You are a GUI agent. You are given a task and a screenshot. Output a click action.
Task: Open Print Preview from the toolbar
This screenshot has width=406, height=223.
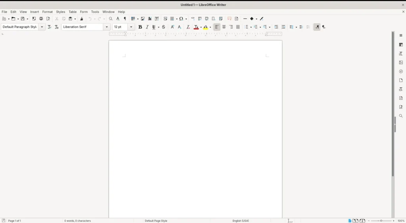pos(48,19)
